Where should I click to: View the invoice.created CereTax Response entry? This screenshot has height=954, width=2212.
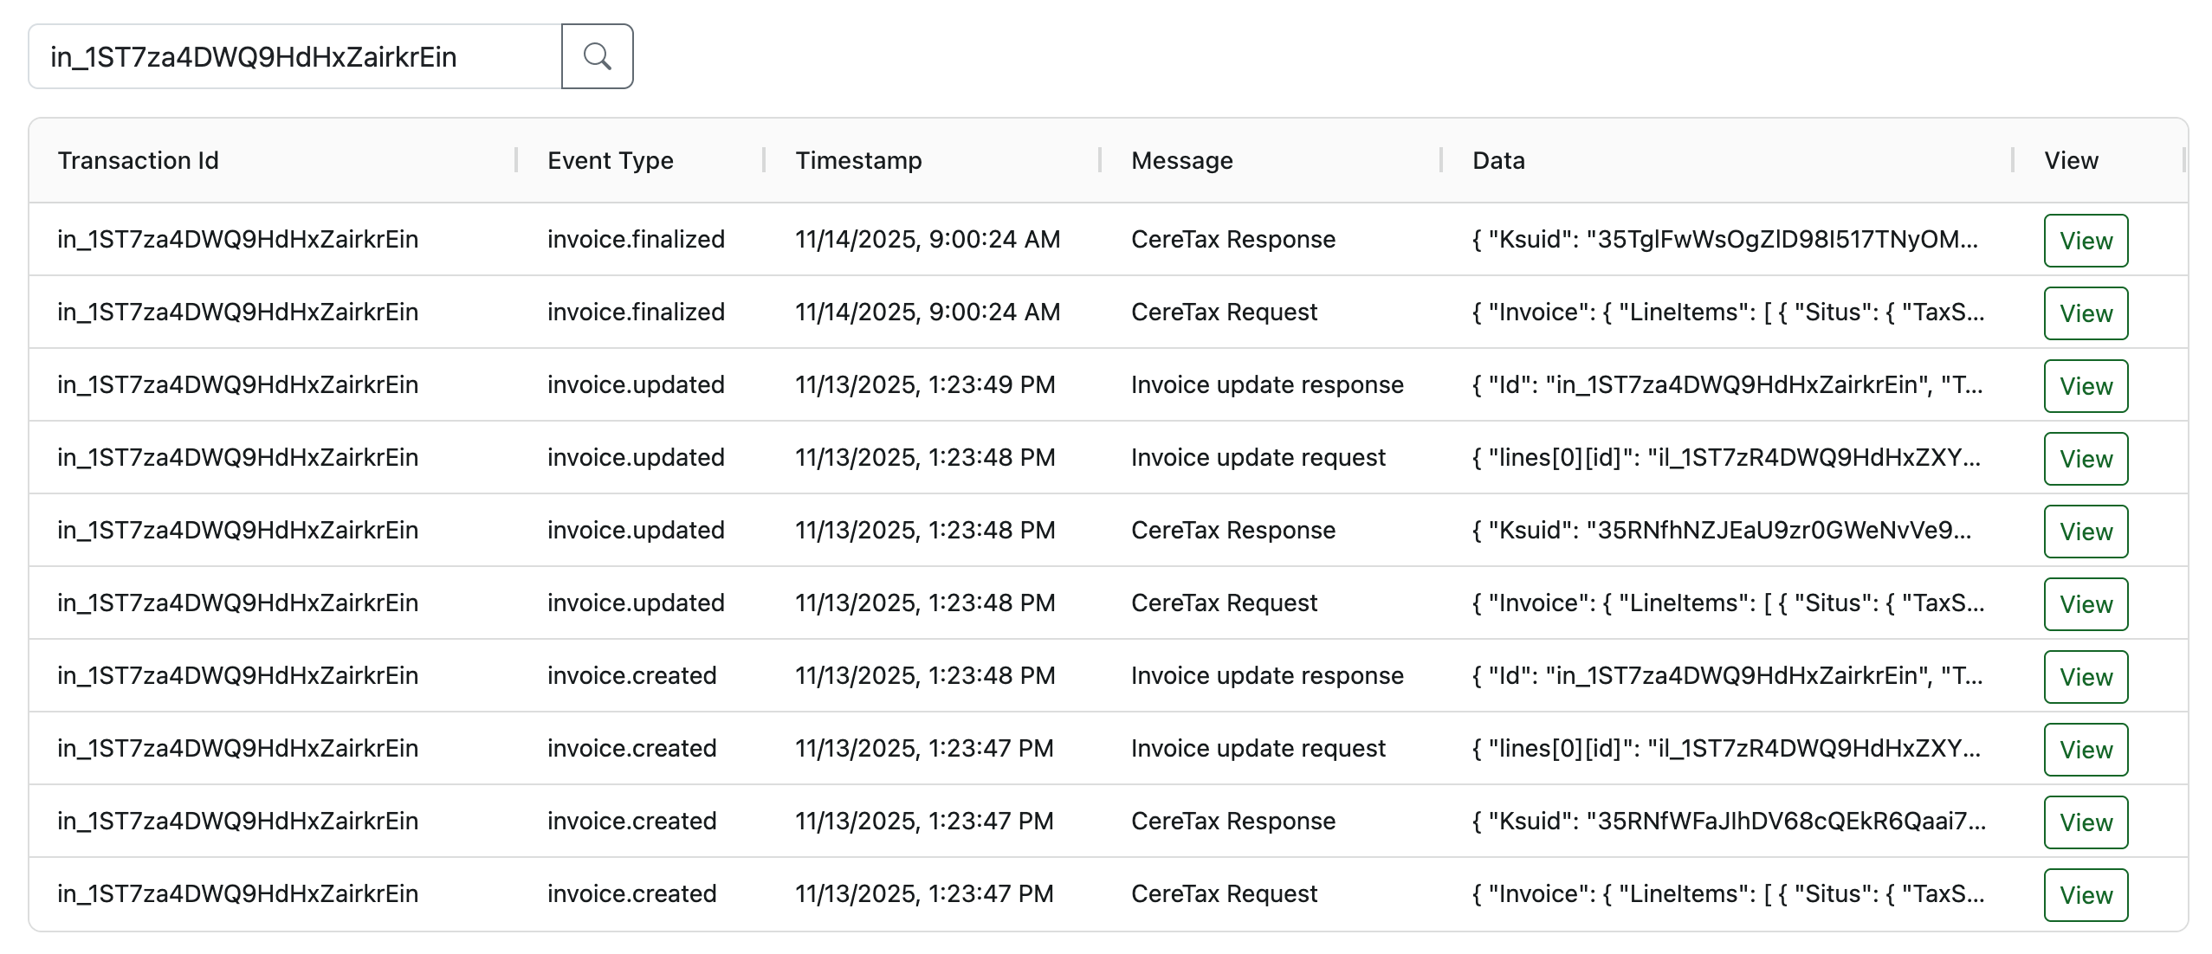pyautogui.click(x=2086, y=822)
